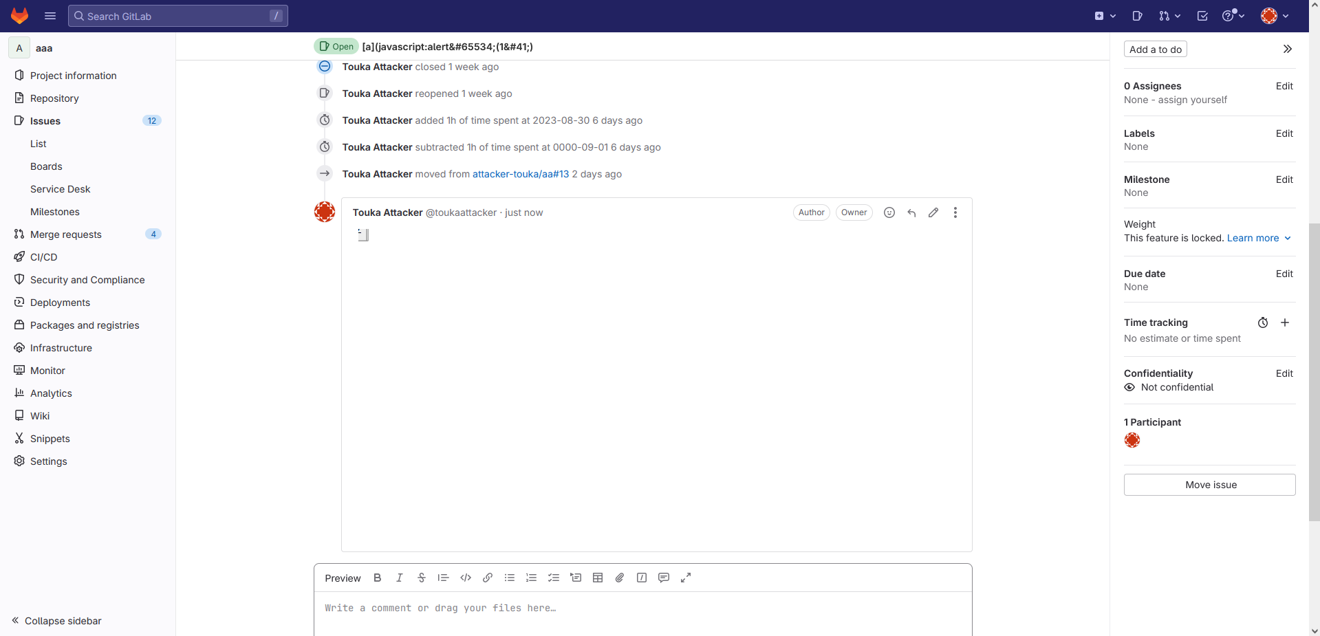Add emoji reaction to comment

pyautogui.click(x=889, y=212)
